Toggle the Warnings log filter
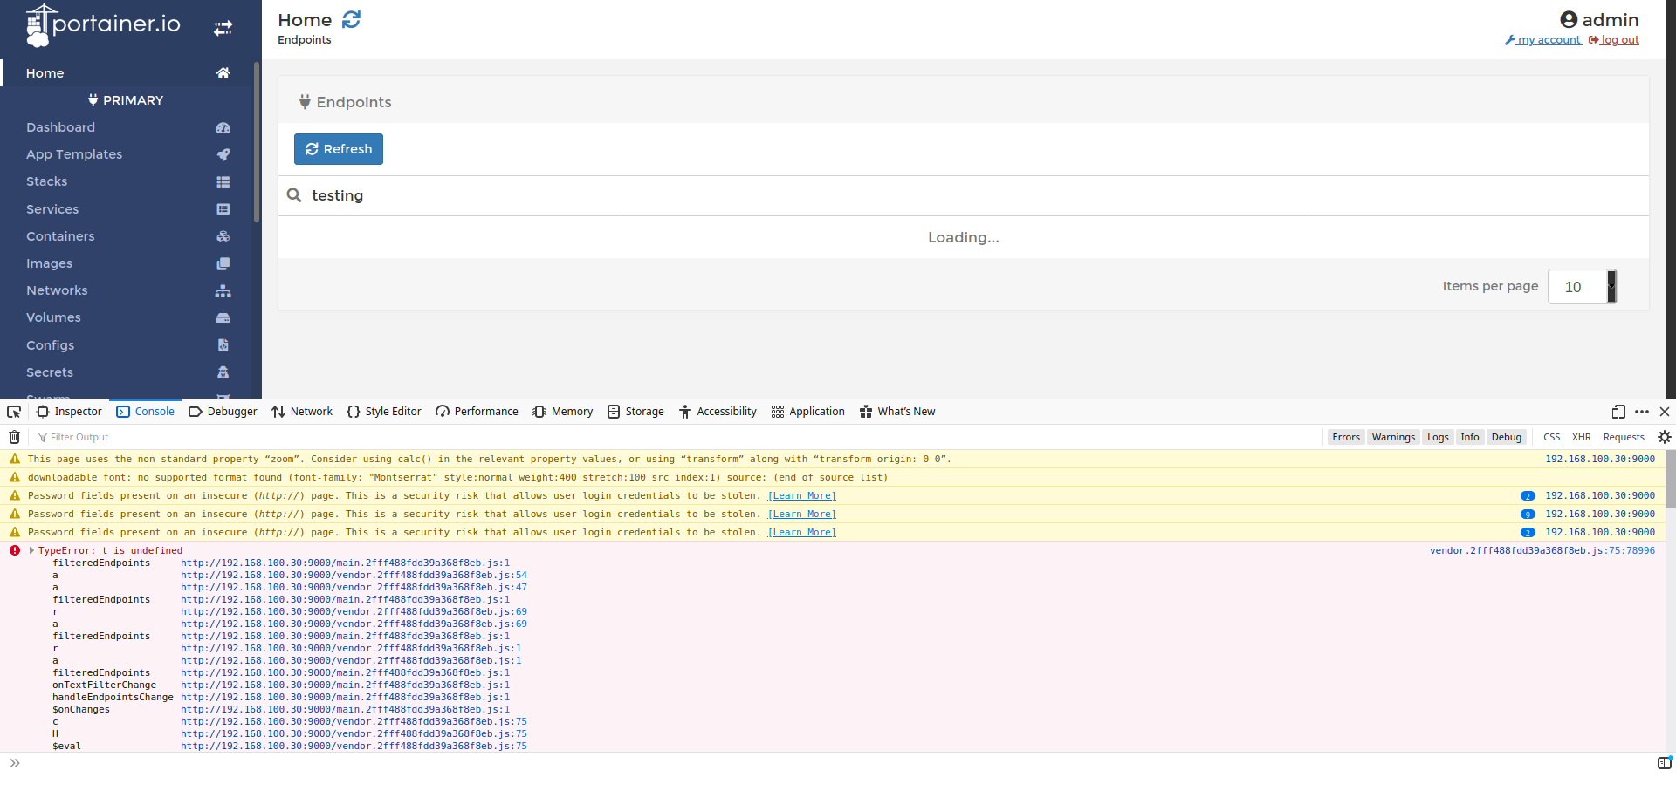The image size is (1676, 791). point(1393,436)
